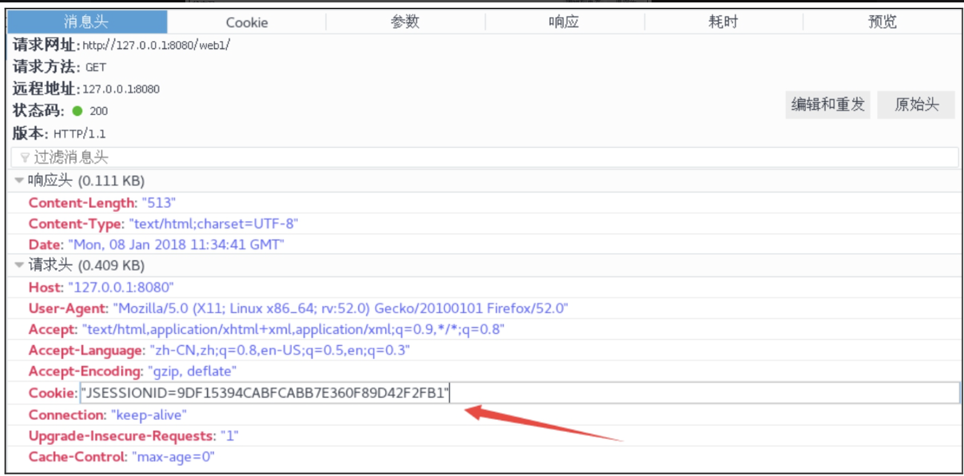Select the Date header row
This screenshot has width=964, height=476.
click(484, 245)
